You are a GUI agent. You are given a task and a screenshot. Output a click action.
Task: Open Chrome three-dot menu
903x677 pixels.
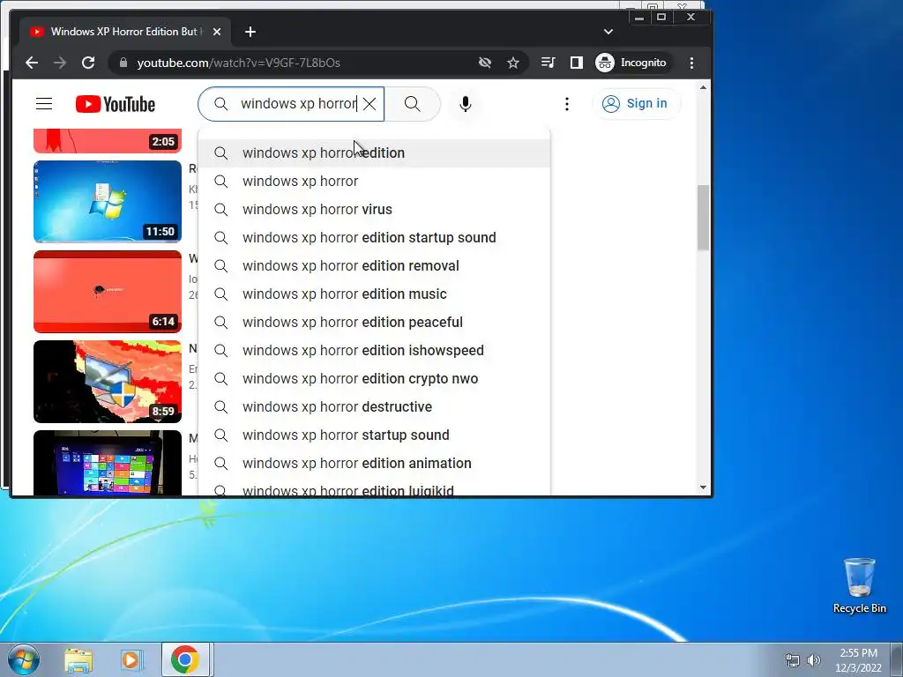click(x=691, y=63)
